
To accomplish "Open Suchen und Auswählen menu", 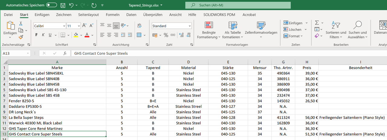I will (357, 30).
